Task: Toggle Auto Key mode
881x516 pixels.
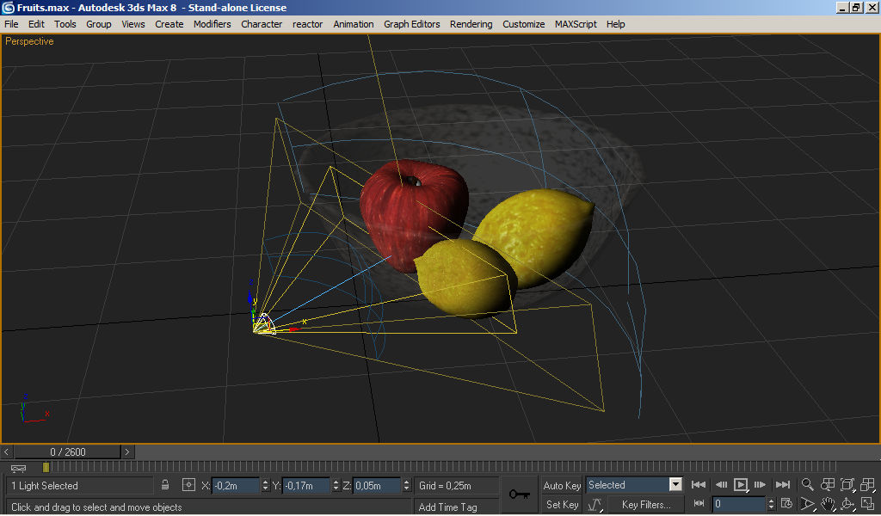Action: pyautogui.click(x=562, y=486)
